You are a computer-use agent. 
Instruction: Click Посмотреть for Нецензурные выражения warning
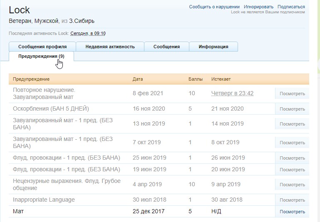click(x=292, y=185)
